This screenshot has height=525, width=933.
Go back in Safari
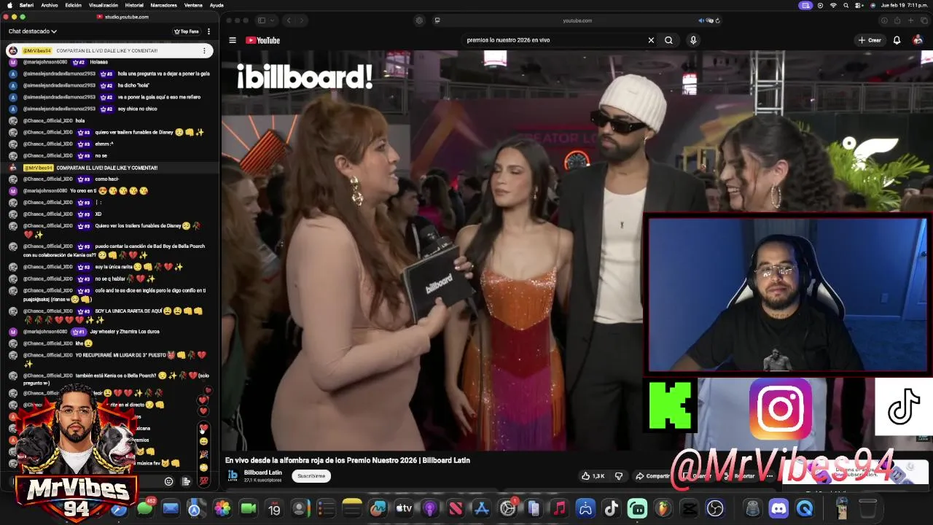289,20
